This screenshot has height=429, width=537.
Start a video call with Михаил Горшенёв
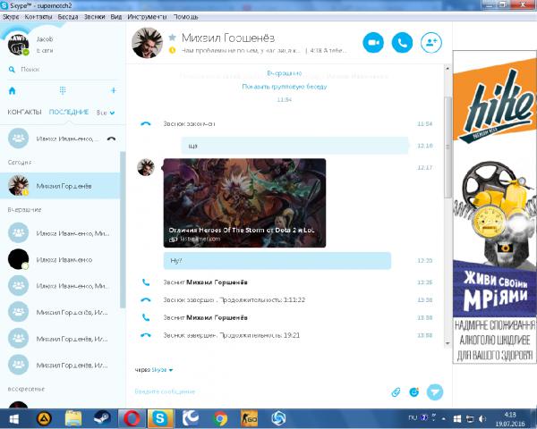[x=373, y=43]
